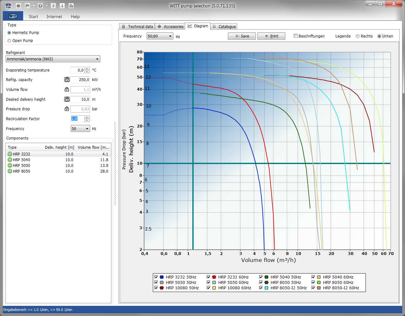Click the Refrig. capacity 250,0 field
405x316 pixels.
click(80, 80)
